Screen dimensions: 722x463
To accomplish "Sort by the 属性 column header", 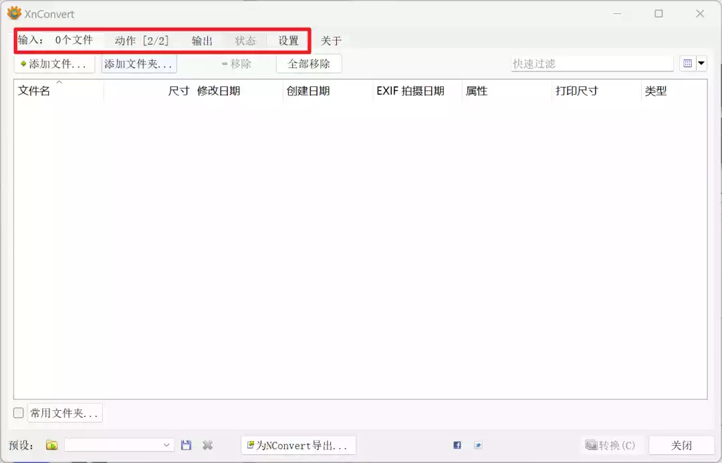I will (507, 91).
